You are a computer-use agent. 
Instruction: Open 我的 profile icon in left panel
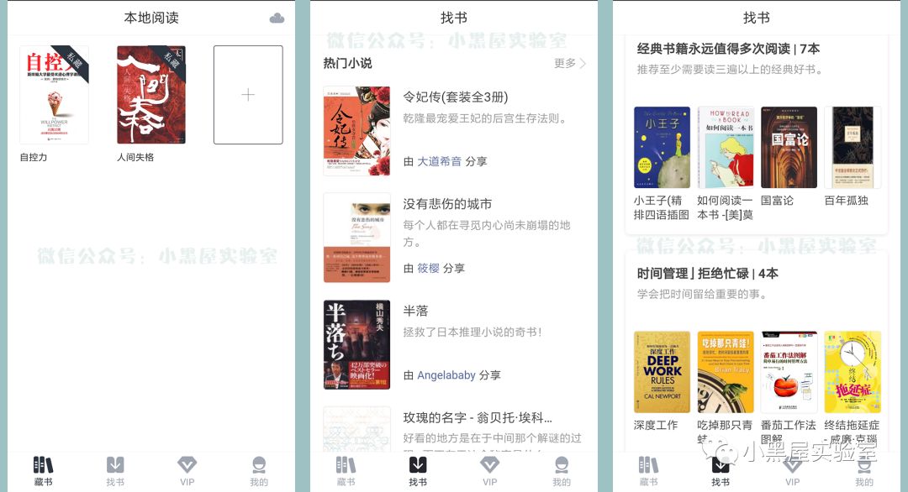[x=259, y=465]
